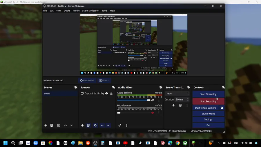This screenshot has width=261, height=147.
Task: Click the Properties button above Scenes
Action: (x=87, y=80)
